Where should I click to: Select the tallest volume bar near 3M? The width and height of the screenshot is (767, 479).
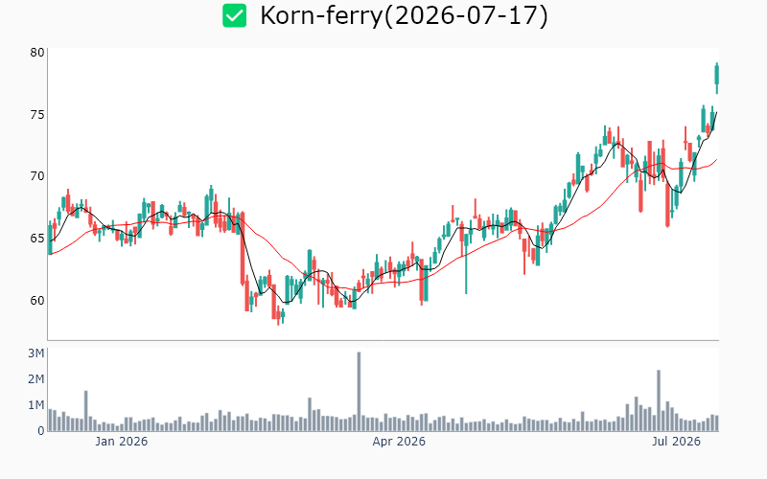(359, 392)
